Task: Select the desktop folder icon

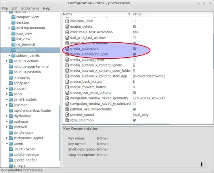Action: pyautogui.click(x=13, y=23)
